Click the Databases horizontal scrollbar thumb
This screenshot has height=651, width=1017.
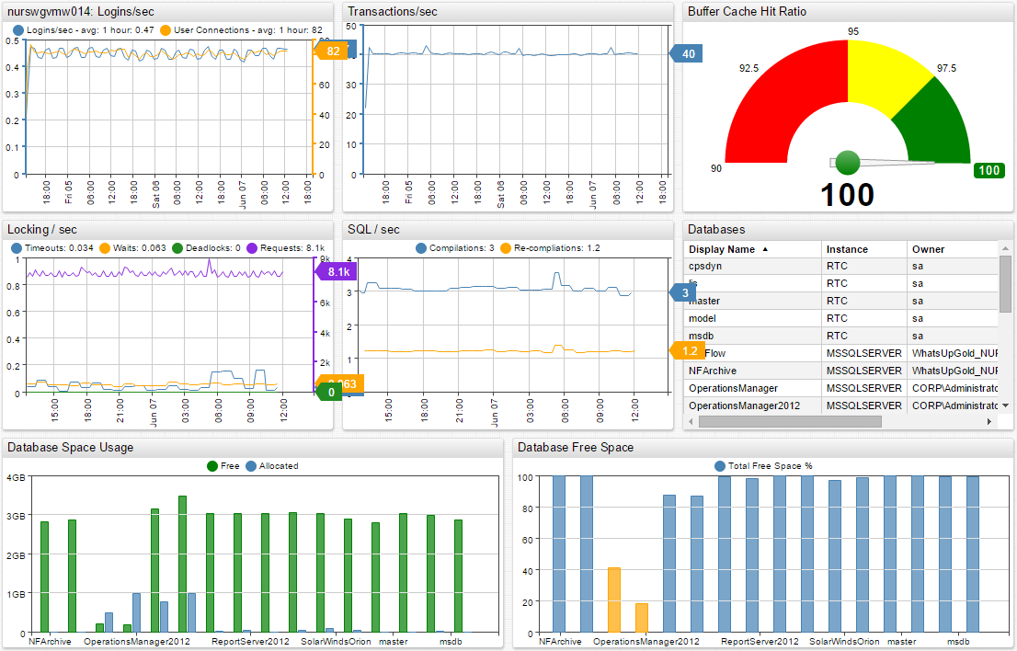[789, 421]
